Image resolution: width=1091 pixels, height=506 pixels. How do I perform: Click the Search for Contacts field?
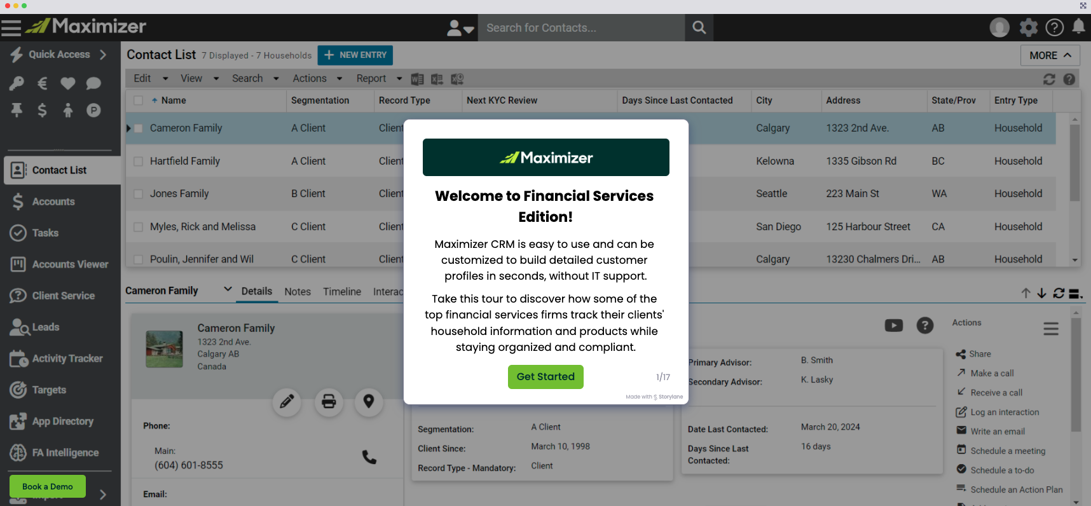581,28
